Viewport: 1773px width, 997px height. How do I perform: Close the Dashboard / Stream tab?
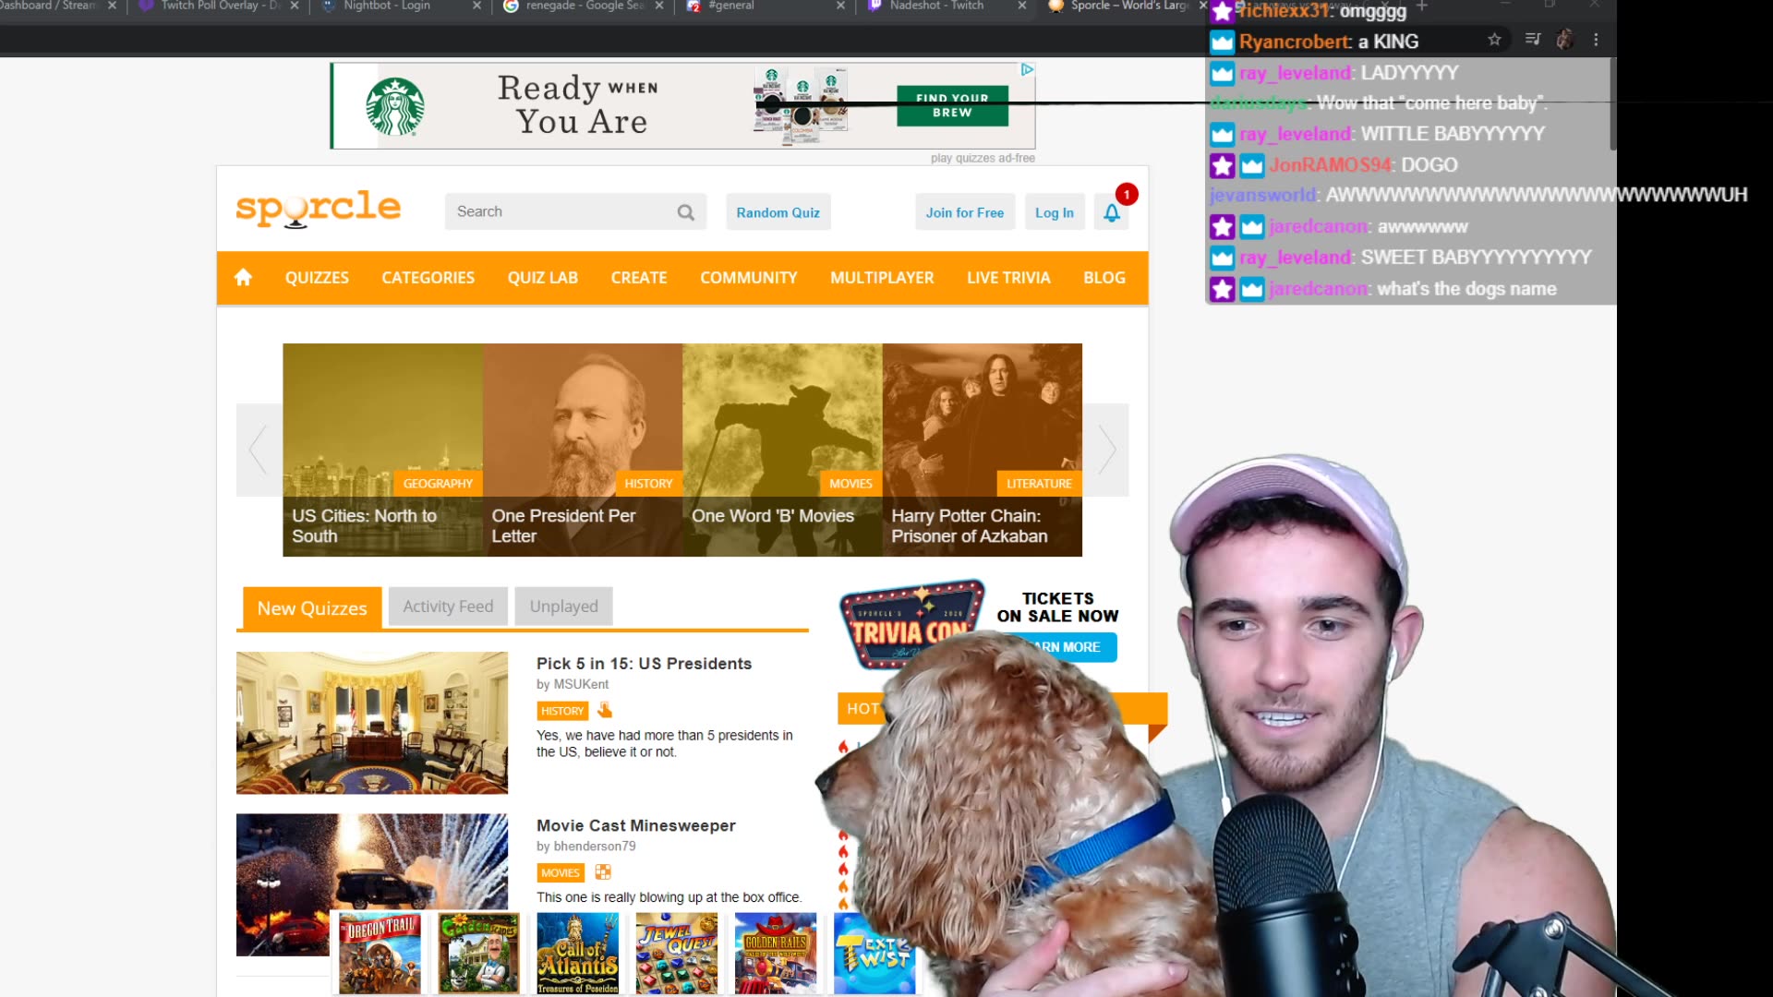[x=113, y=6]
